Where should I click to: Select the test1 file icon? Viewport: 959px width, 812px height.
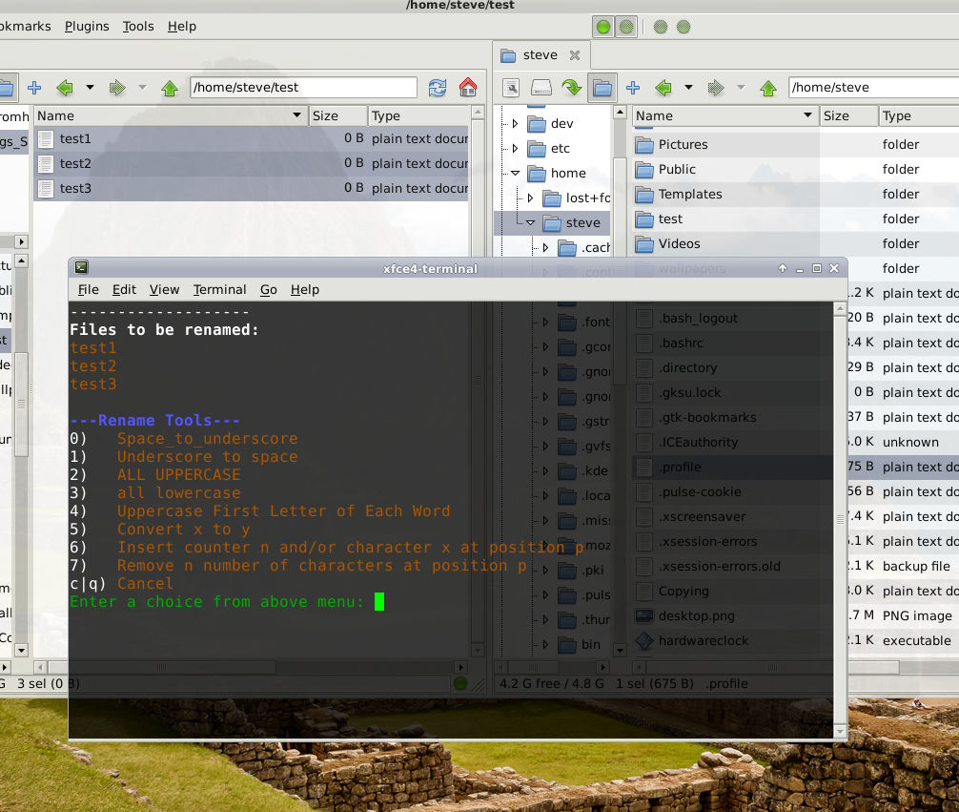[x=45, y=139]
